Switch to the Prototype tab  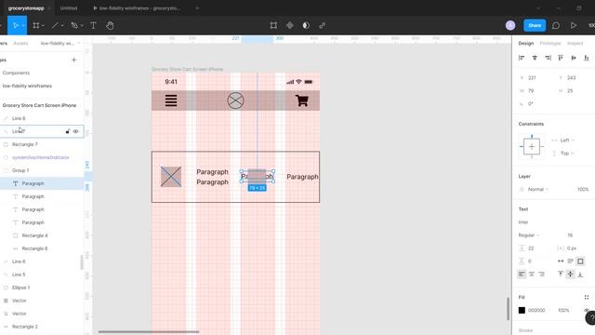[x=550, y=44]
